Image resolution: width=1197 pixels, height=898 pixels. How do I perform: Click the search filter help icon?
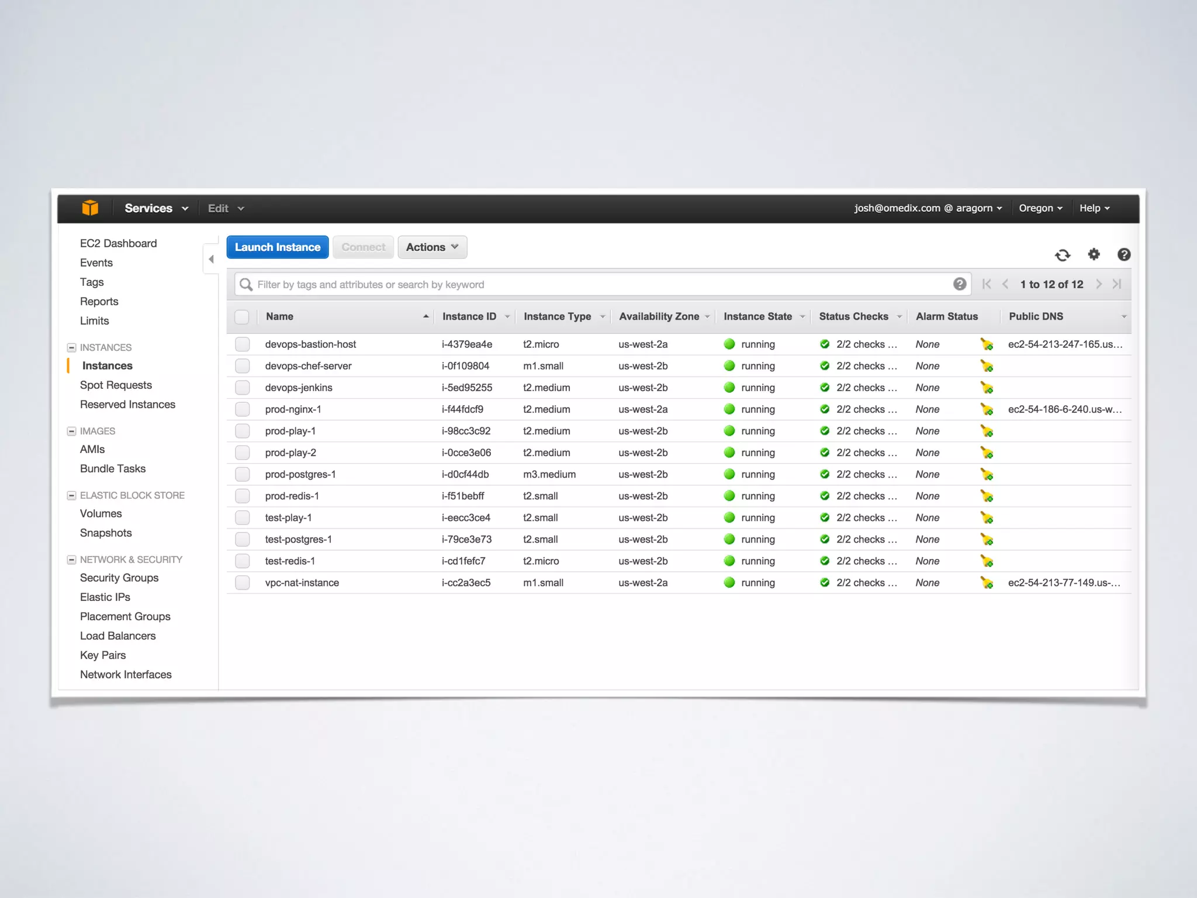959,284
